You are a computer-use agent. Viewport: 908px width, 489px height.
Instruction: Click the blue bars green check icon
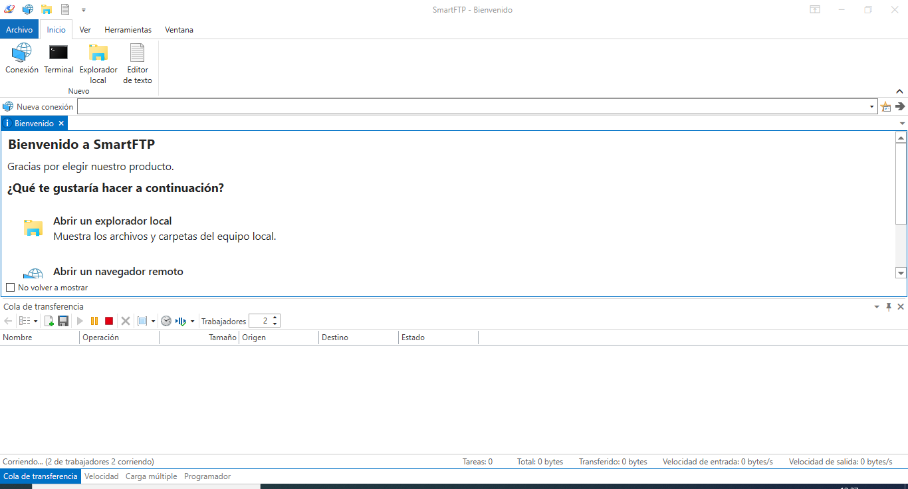pos(181,321)
